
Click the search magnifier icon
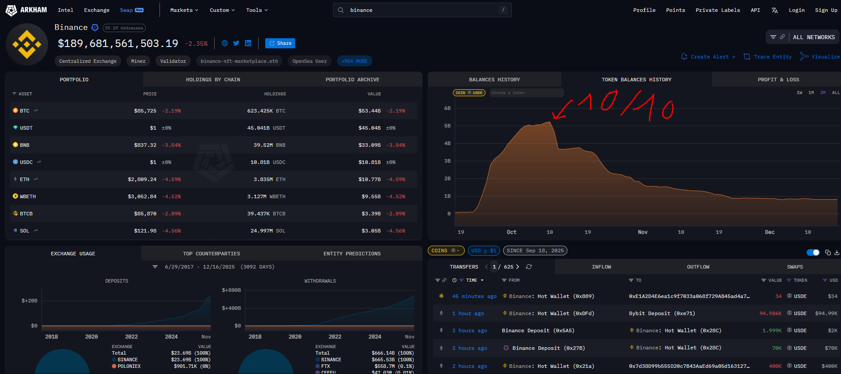pyautogui.click(x=341, y=10)
